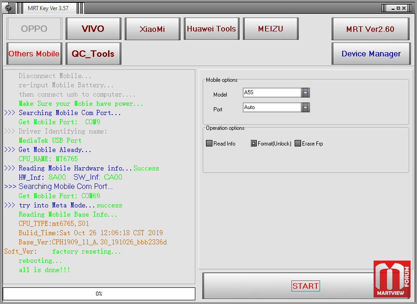Click log line 'Soft_Ver: factory reseting...'
The height and width of the screenshot is (304, 417).
tap(62, 252)
